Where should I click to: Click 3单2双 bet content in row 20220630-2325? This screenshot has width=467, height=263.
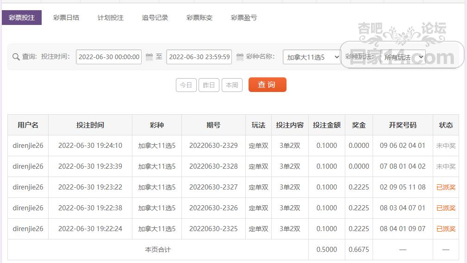click(x=290, y=229)
